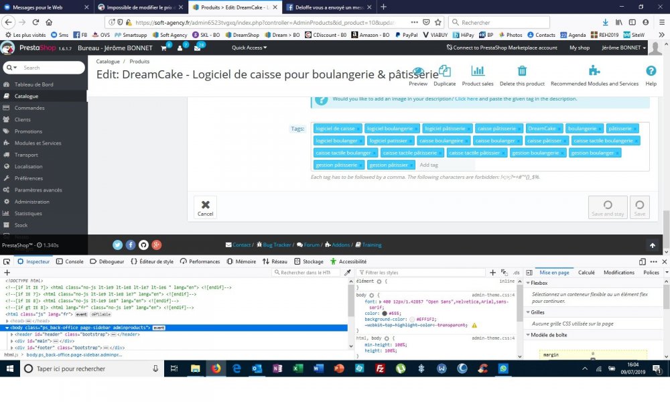Click the Google Plus icon in footer
The height and width of the screenshot is (402, 670).
(x=156, y=245)
